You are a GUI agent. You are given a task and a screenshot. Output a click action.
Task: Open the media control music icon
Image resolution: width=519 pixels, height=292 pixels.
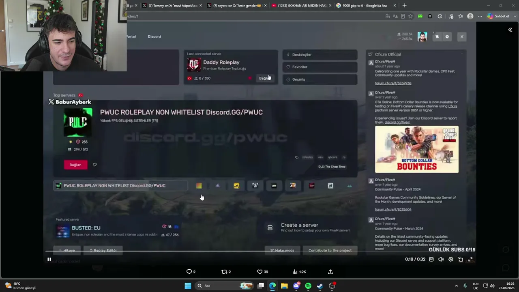point(451,16)
